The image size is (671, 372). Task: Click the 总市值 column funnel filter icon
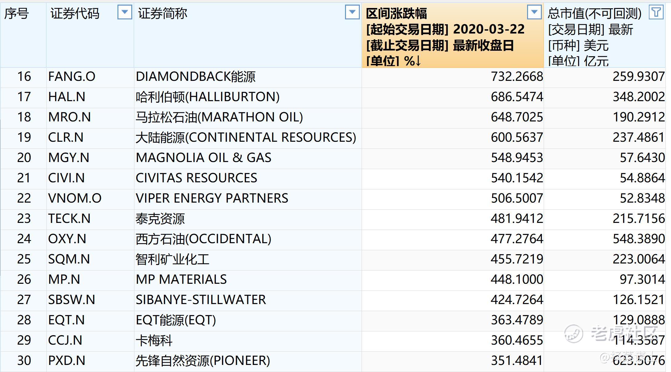[656, 12]
